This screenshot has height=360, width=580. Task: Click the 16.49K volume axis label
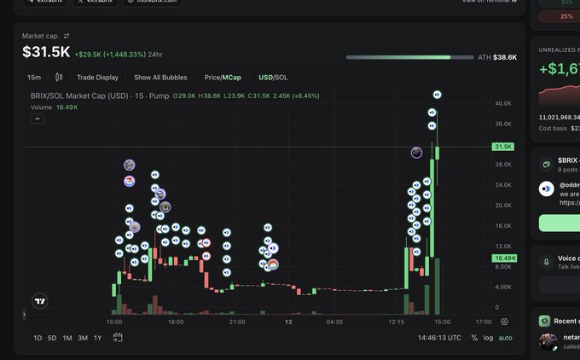pos(504,258)
